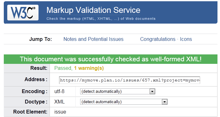The height and width of the screenshot is (117, 220).
Task: Click the W3C logo
Action: [23, 13]
